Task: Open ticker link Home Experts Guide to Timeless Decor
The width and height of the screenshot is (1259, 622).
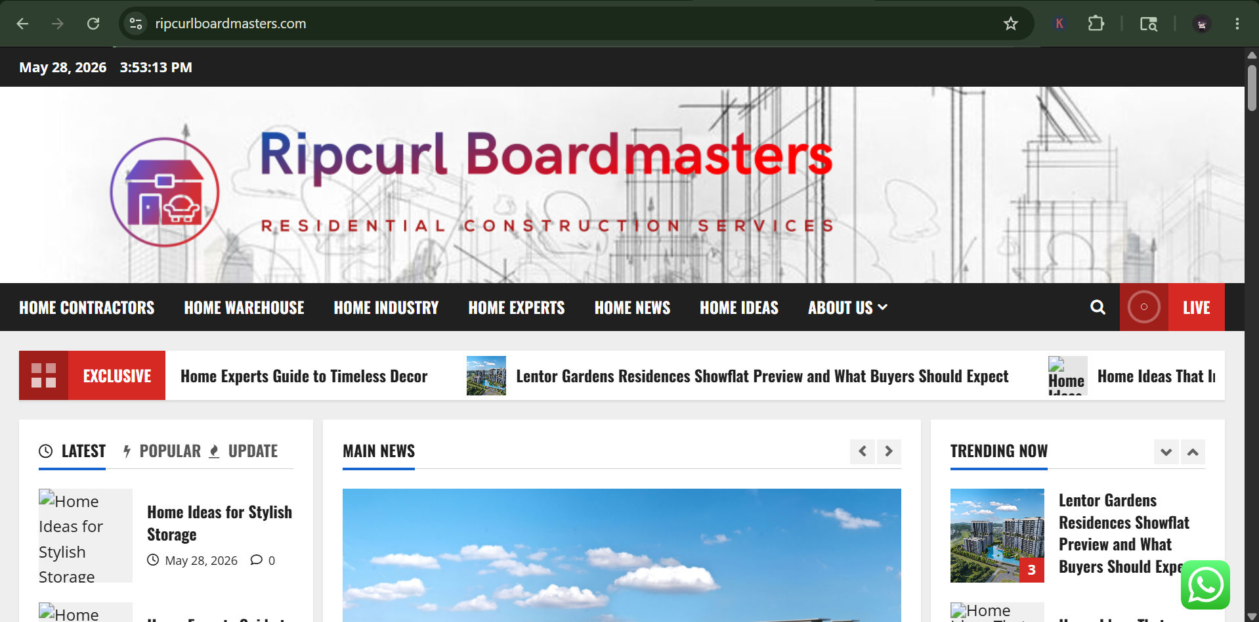Action: (x=304, y=376)
